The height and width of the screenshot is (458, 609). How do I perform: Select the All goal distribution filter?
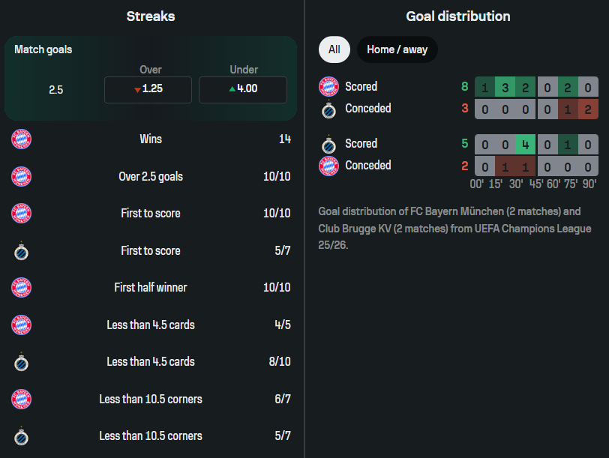(334, 50)
